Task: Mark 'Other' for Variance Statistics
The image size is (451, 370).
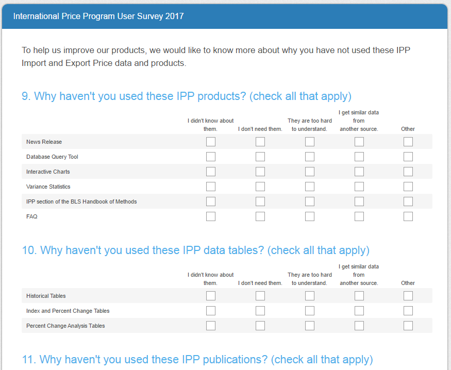Action: (x=408, y=187)
